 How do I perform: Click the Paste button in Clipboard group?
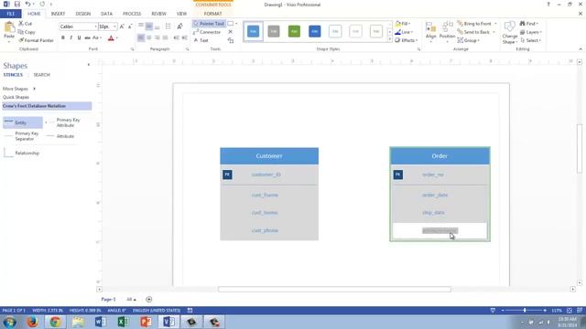click(9, 31)
